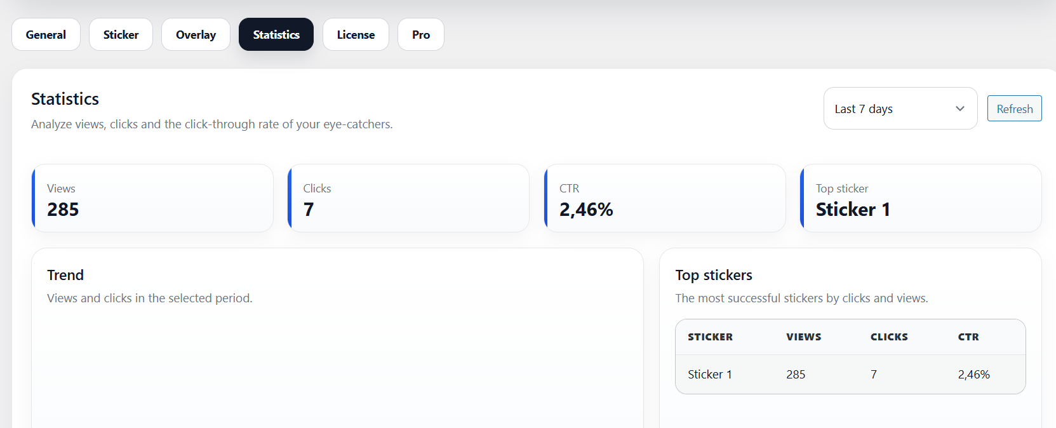
Task: Click the Top stickers panel heading
Action: (x=714, y=275)
